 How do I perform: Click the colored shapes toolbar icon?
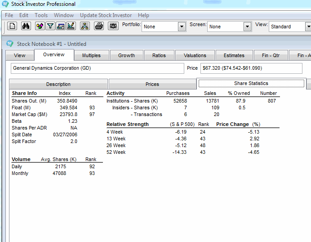pyautogui.click(x=40, y=26)
